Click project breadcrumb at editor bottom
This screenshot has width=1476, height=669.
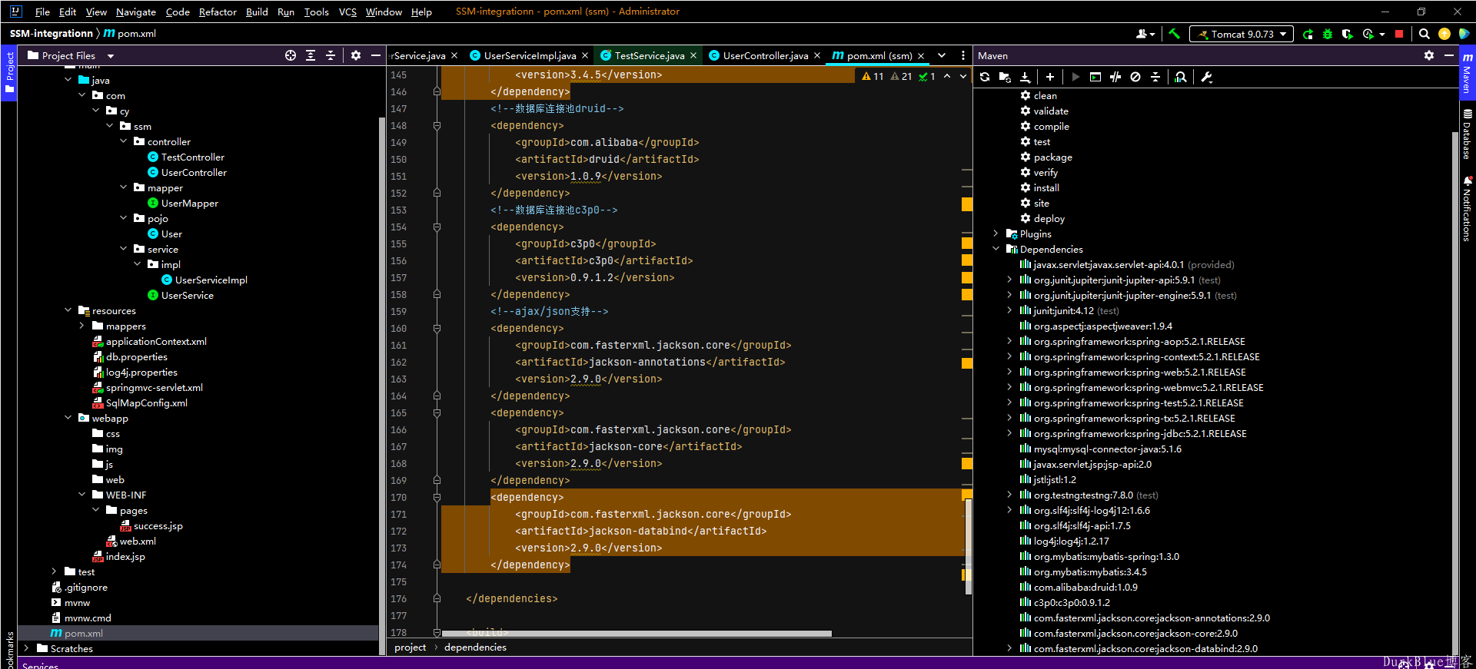pyautogui.click(x=410, y=647)
